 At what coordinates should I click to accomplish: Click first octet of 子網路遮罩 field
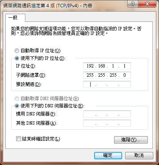[90, 75]
